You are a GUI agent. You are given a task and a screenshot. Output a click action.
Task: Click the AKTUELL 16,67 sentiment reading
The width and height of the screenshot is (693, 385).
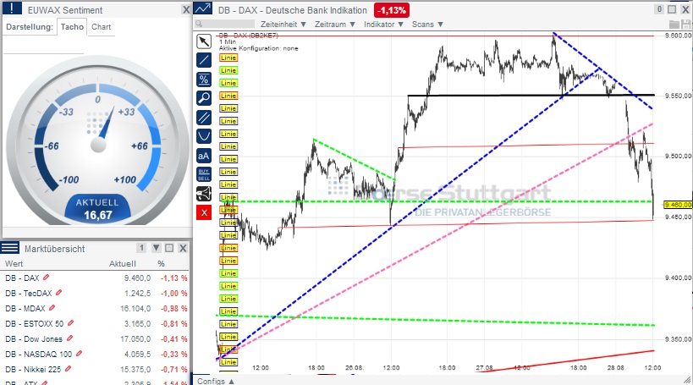(x=97, y=209)
